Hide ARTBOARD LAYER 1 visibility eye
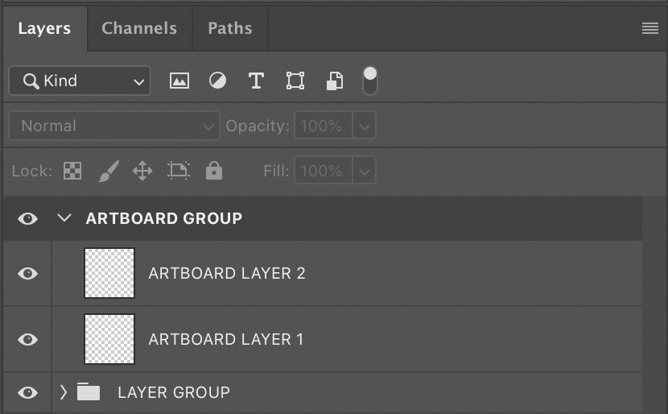This screenshot has width=668, height=414. [27, 339]
